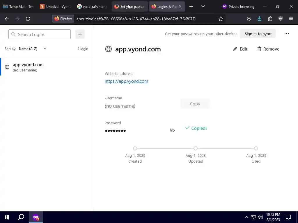The height and width of the screenshot is (223, 298).
Task: Click the '(no username)' field value
Action: (x=120, y=106)
